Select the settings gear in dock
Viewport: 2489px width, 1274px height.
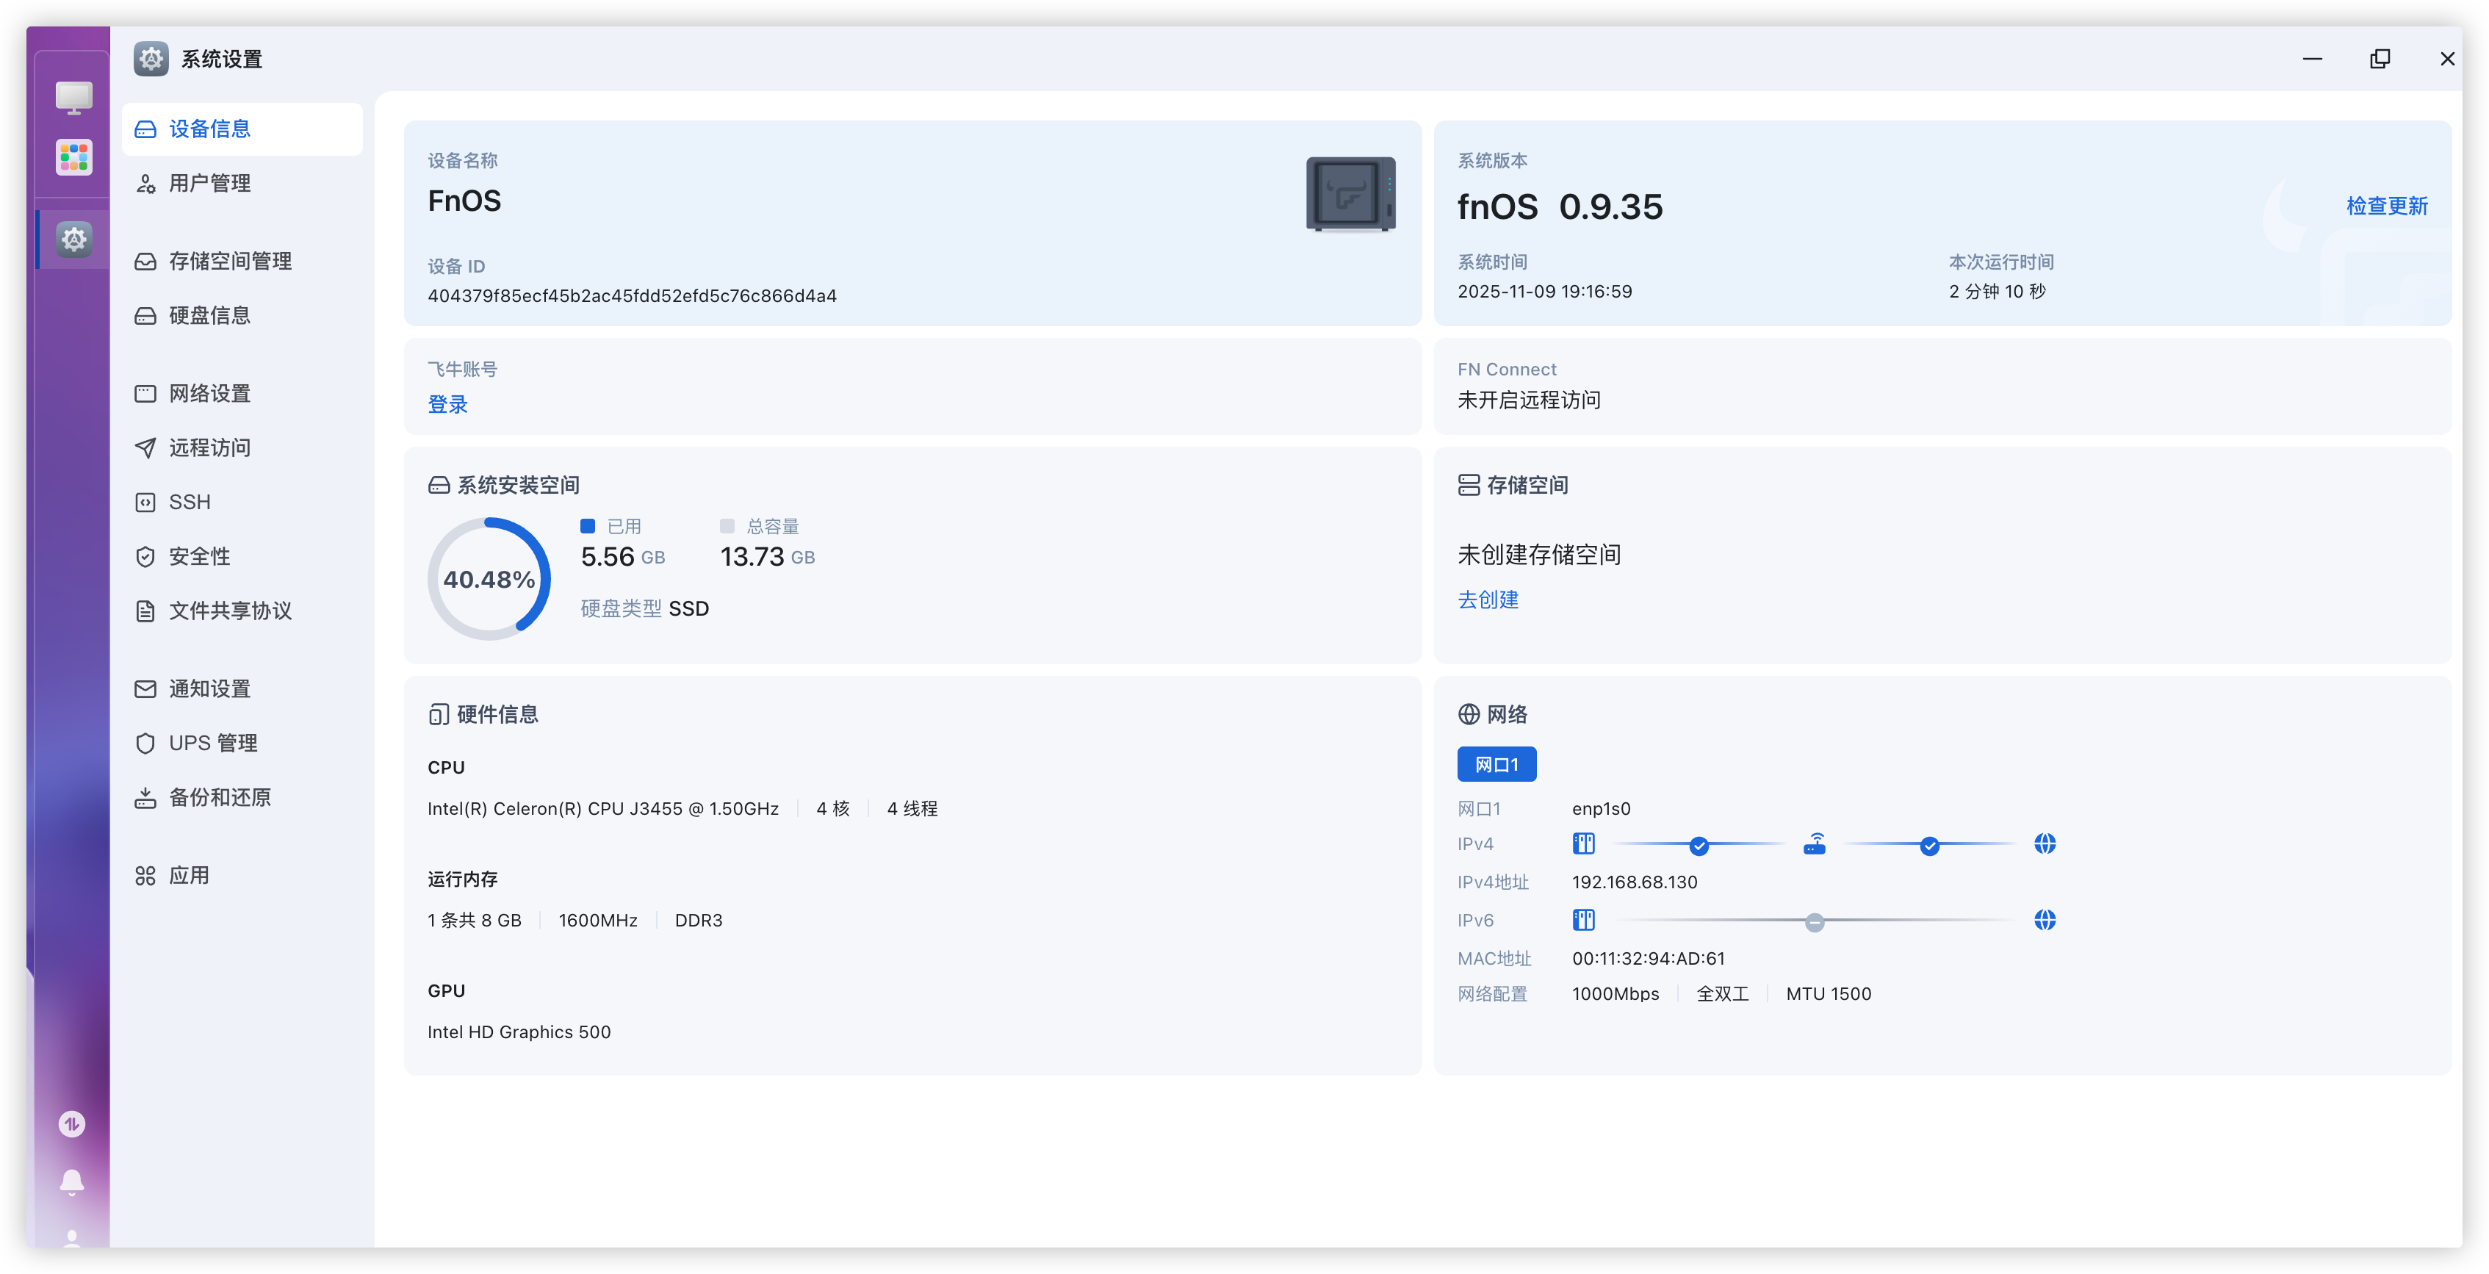(x=73, y=239)
